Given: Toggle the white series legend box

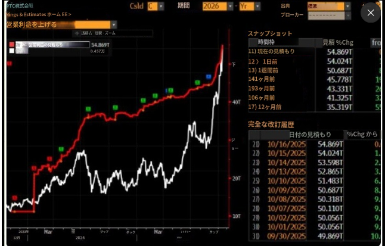Looking at the screenshot, I should coord(11,51).
